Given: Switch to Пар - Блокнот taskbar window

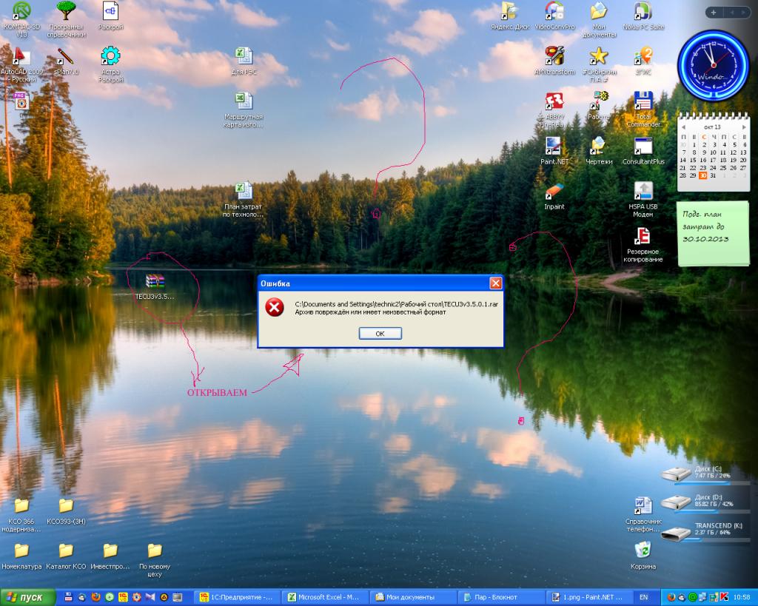Looking at the screenshot, I should click(497, 597).
